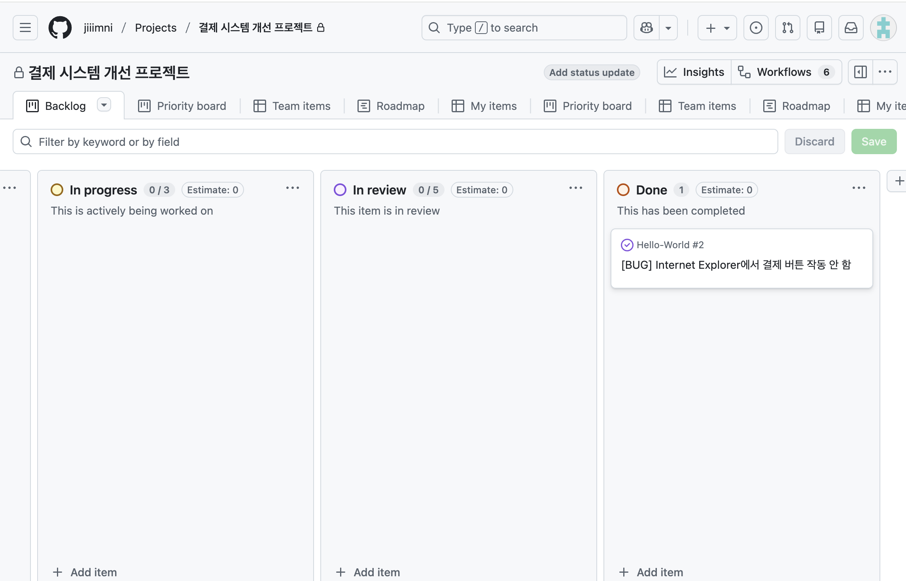
Task: Switch to the first Team items tab
Action: click(x=292, y=106)
